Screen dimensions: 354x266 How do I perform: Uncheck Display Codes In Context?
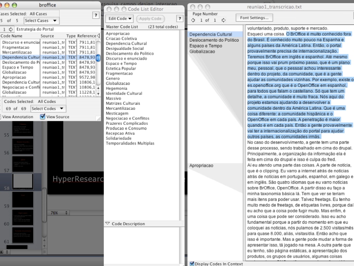pos(192,264)
